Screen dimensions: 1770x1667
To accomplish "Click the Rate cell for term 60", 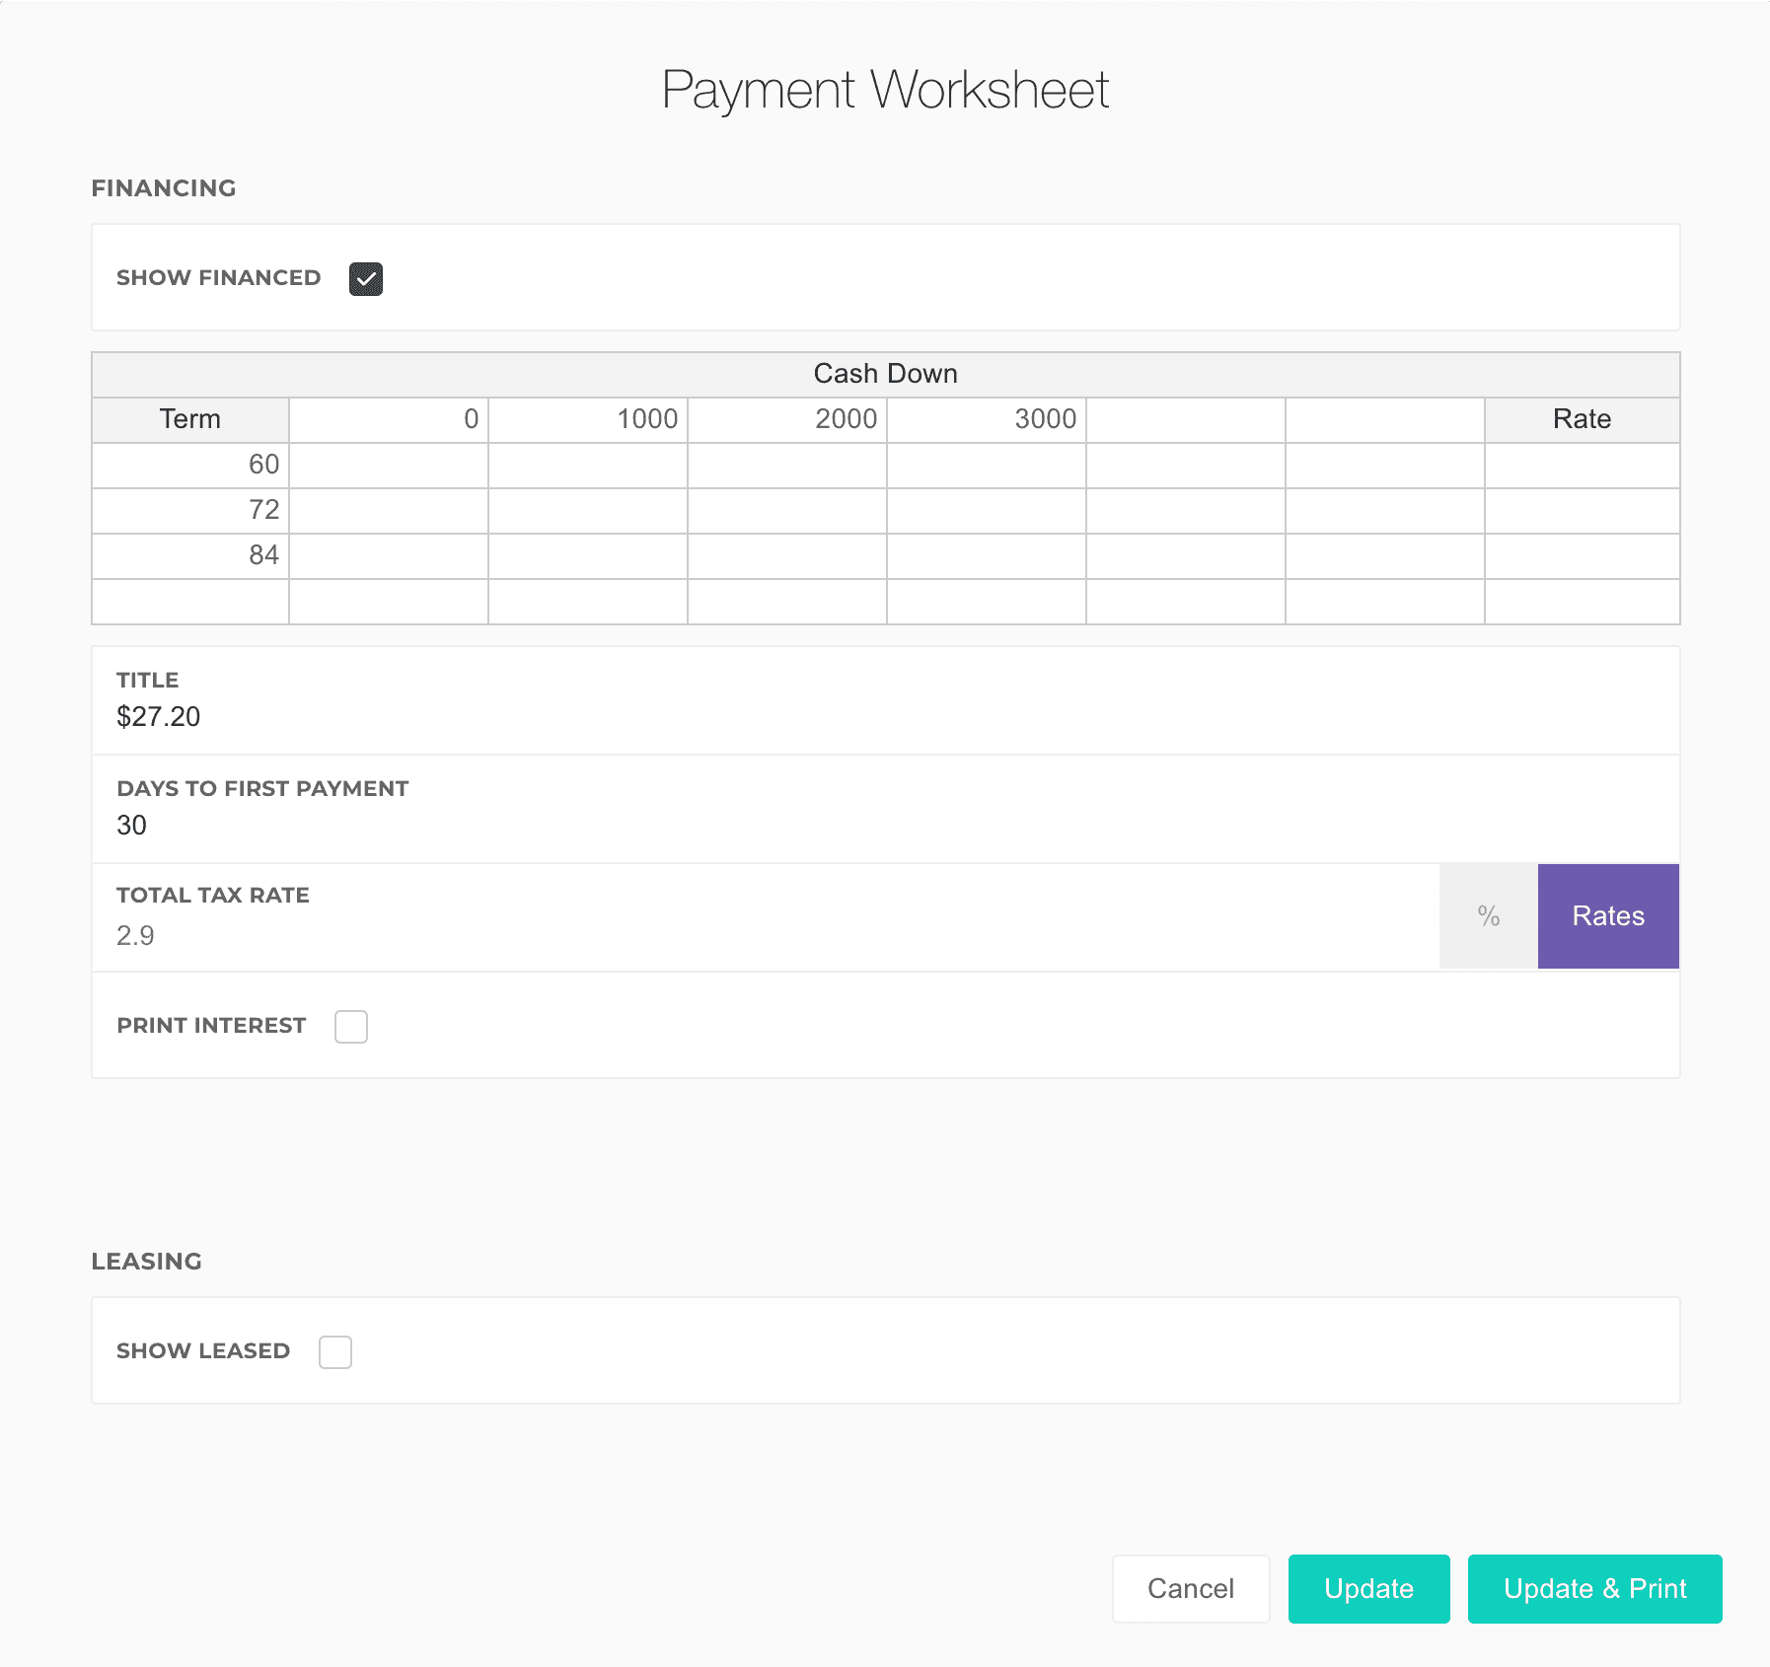I will click(x=1582, y=465).
